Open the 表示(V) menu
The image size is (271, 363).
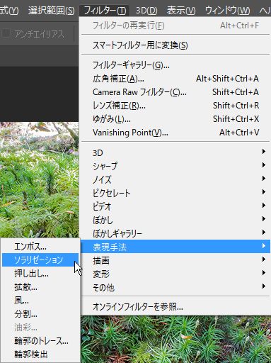(181, 10)
